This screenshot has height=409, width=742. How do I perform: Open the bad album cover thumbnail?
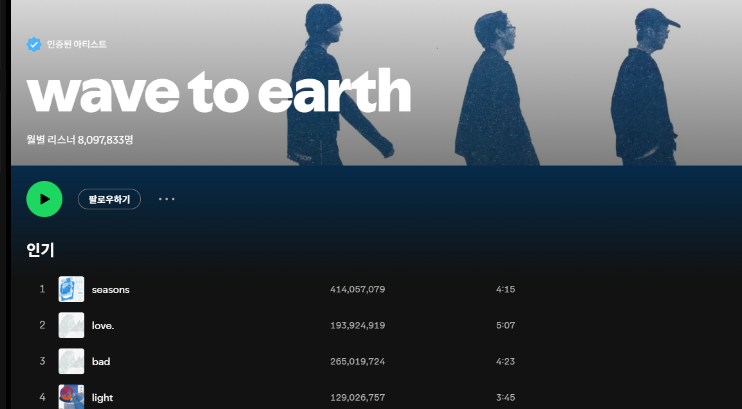71,361
